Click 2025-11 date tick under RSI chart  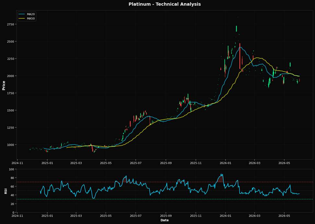196,216
